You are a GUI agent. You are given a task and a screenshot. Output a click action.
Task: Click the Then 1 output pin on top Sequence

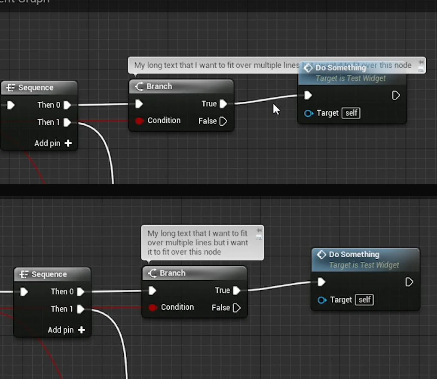[x=67, y=122]
